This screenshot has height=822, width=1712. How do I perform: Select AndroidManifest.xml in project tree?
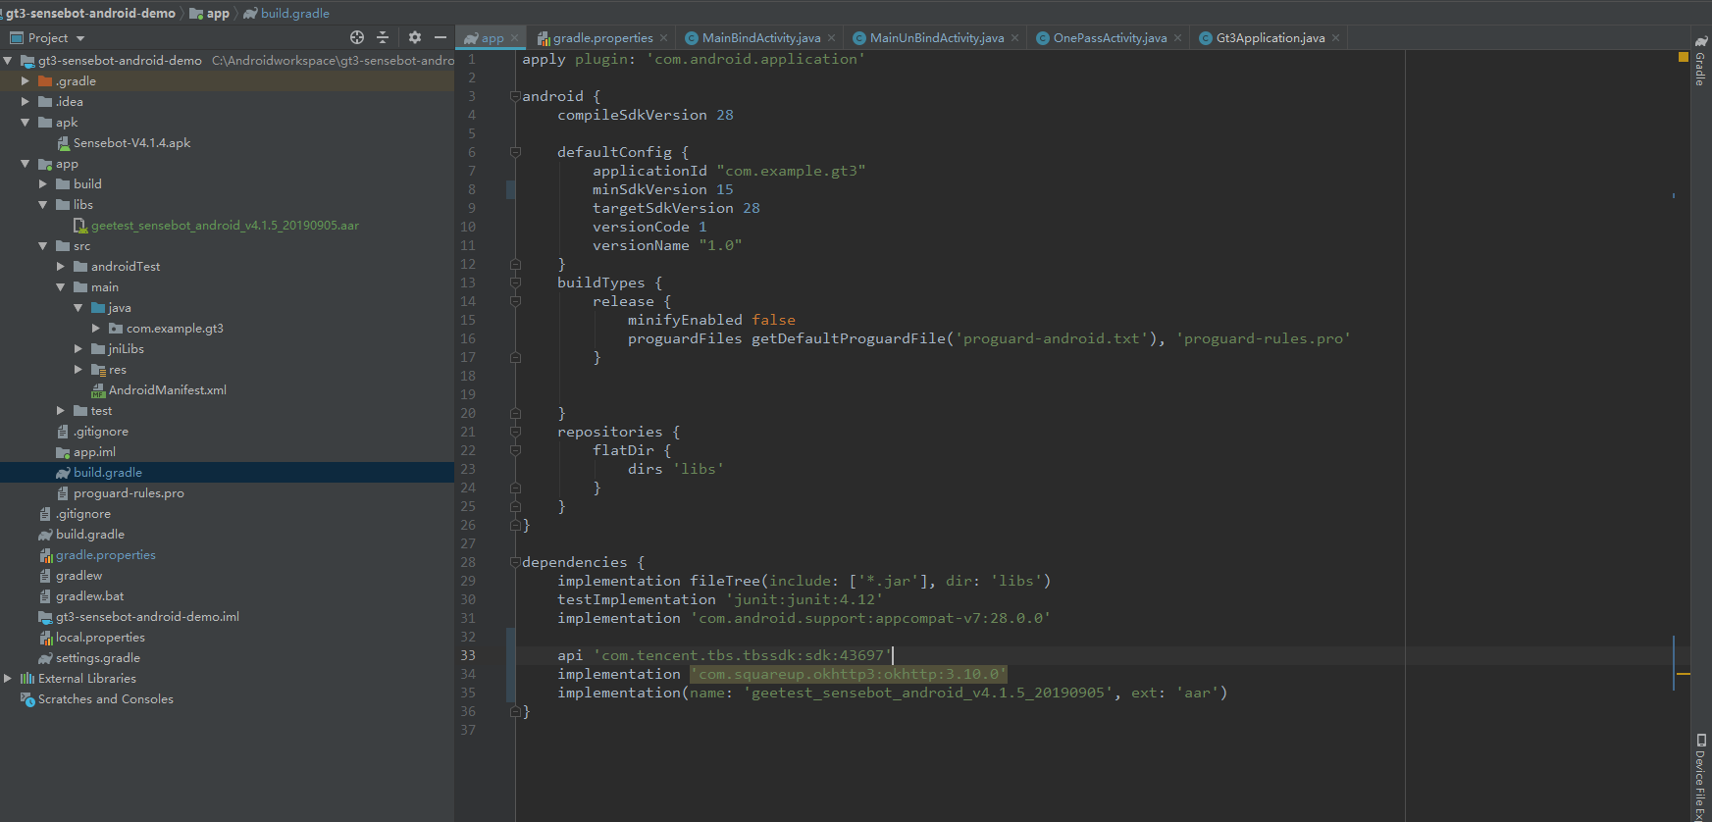(167, 390)
